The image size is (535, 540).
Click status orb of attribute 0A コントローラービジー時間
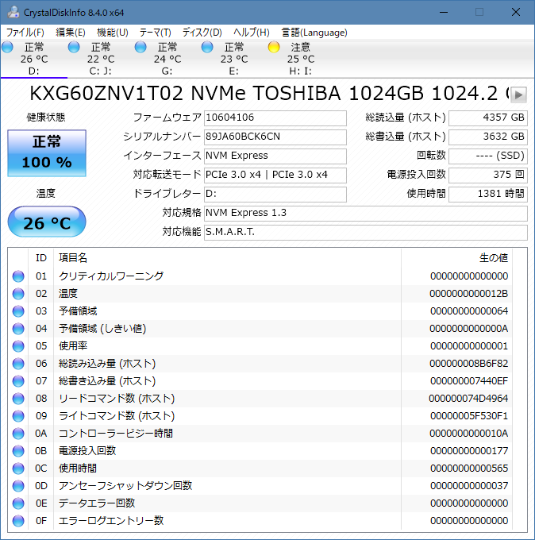(18, 434)
